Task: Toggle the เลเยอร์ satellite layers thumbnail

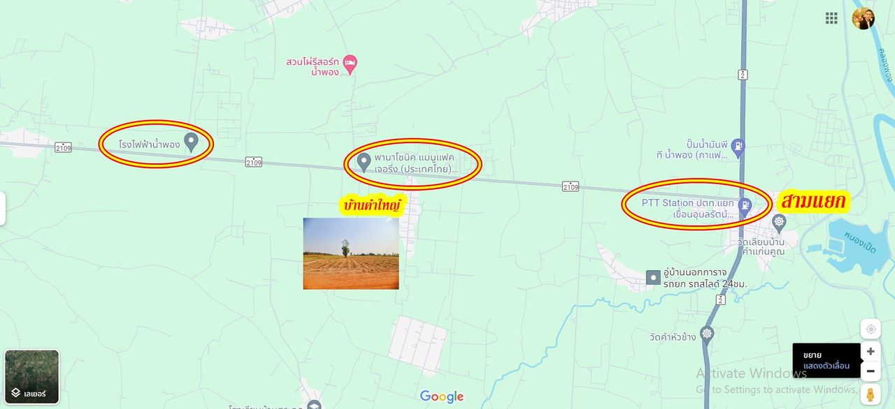Action: (32, 377)
